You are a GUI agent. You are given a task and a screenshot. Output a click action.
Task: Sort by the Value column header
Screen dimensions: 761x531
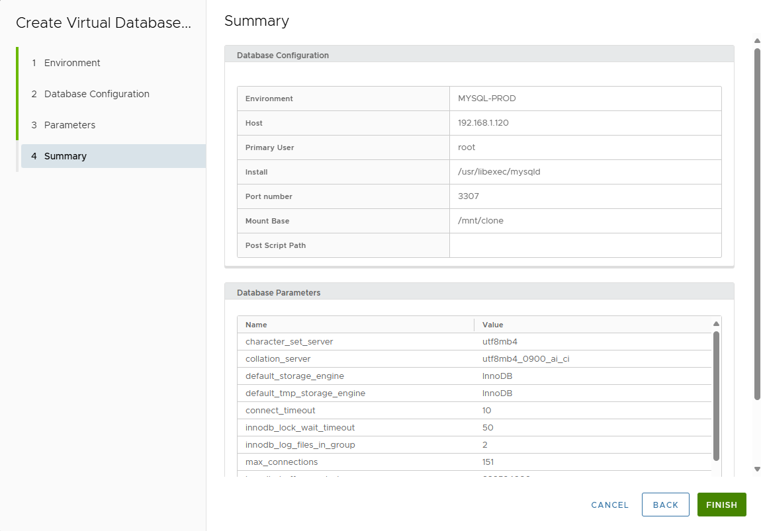tap(493, 325)
